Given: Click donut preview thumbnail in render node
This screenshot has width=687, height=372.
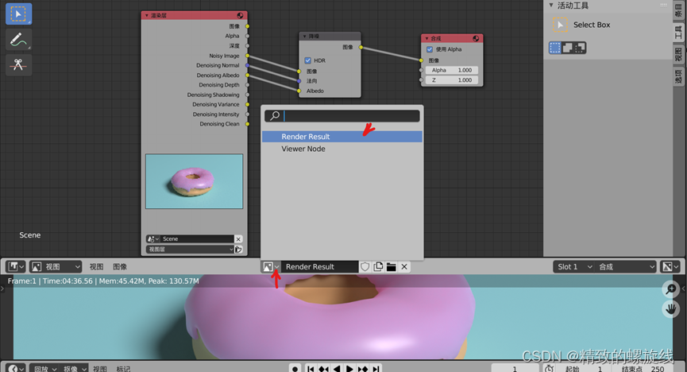Looking at the screenshot, I should click(194, 181).
